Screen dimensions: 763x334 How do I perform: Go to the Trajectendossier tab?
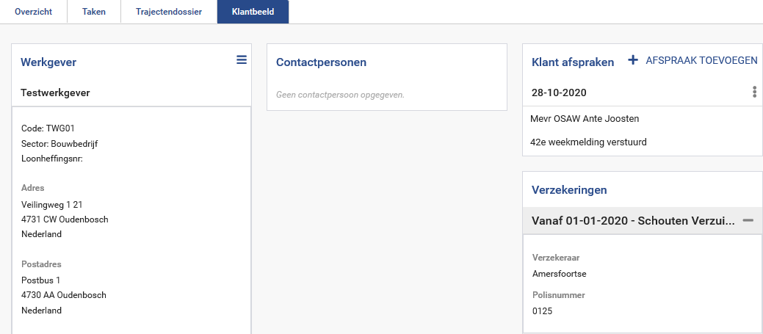168,12
